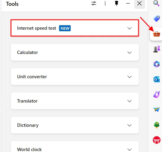The width and height of the screenshot is (162, 152).
Task: Expand the Dictionary chevron
Action: coord(129,125)
